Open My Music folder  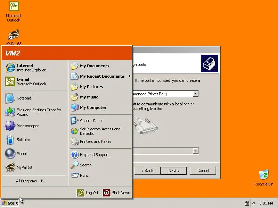tap(100, 97)
